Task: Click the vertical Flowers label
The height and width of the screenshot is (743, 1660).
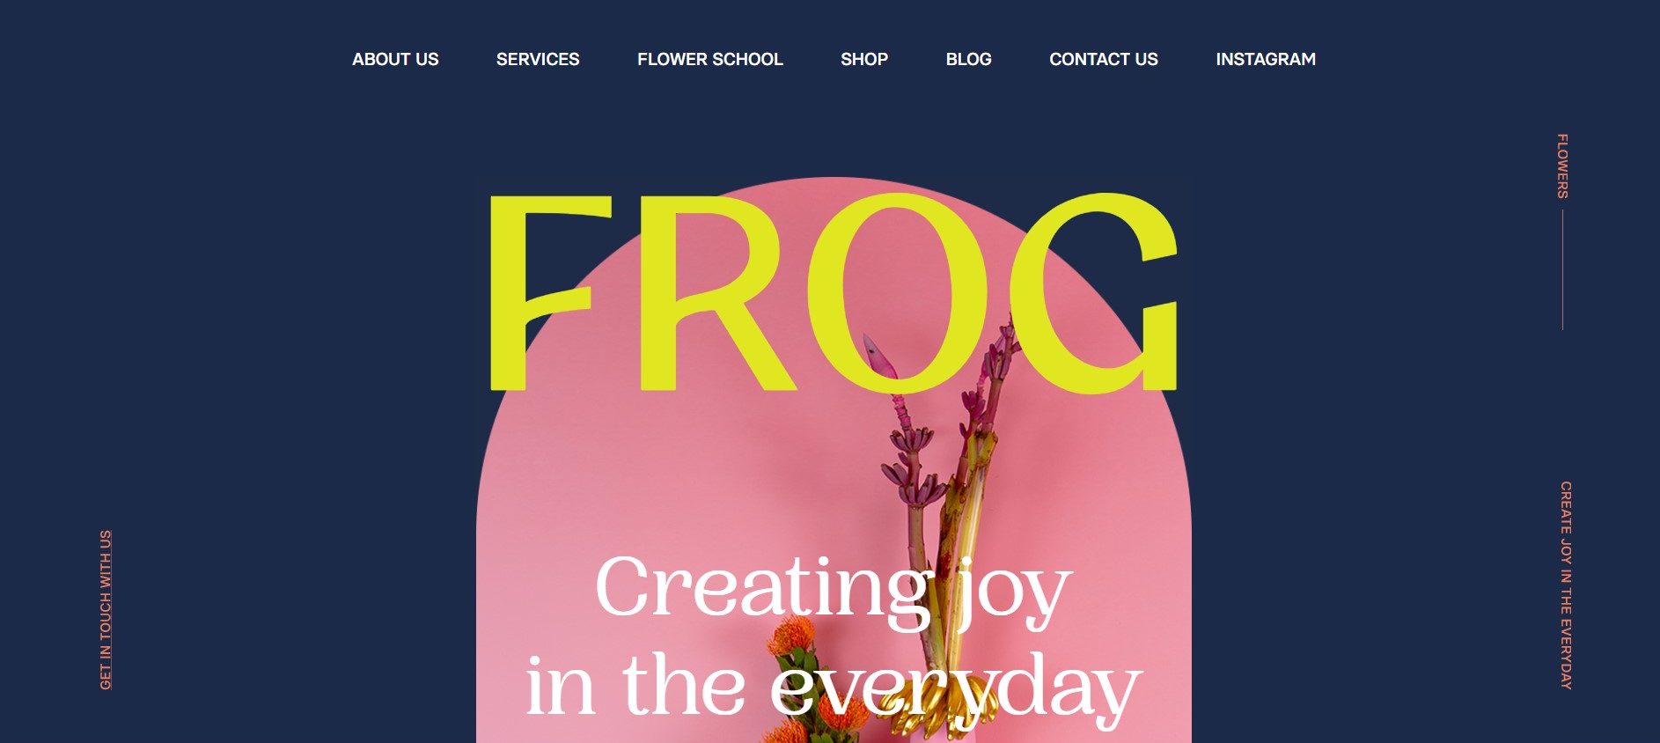Action: click(1562, 166)
